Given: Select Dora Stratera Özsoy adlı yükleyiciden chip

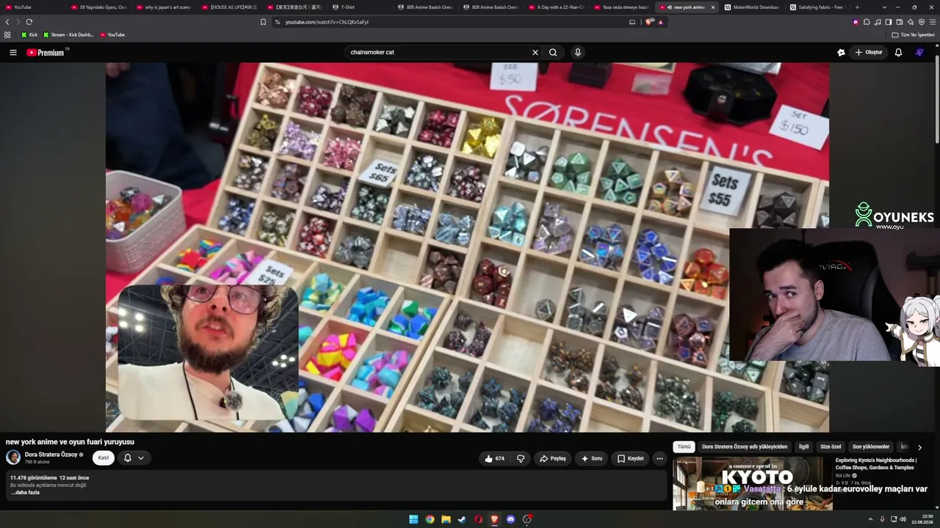Looking at the screenshot, I should [745, 447].
